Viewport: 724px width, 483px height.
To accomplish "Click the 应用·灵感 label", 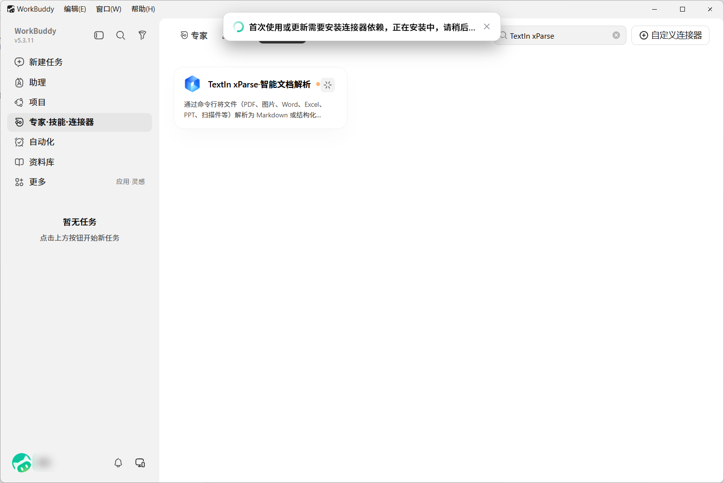I will coord(130,182).
